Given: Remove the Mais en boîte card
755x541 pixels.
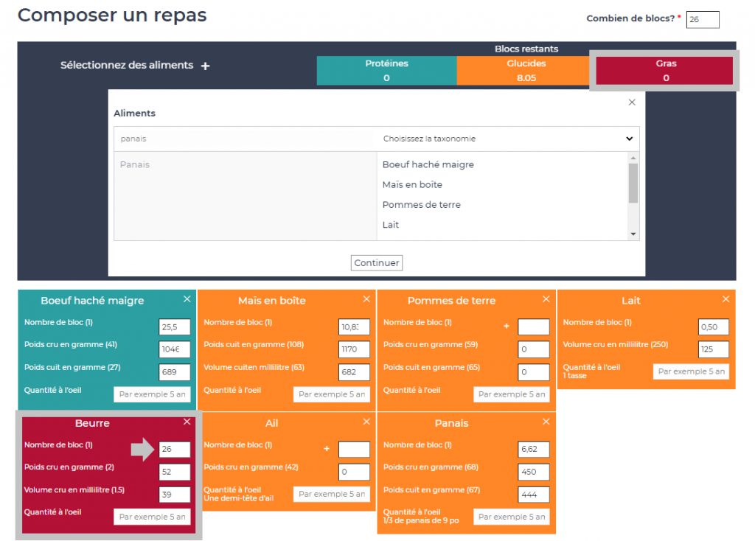Looking at the screenshot, I should pyautogui.click(x=366, y=299).
